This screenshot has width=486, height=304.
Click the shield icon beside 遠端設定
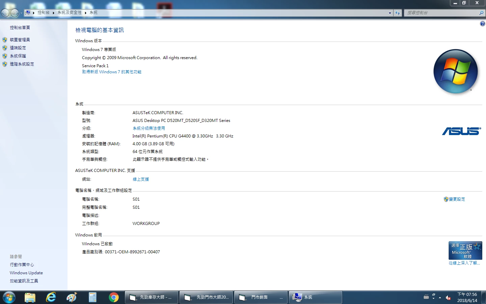pos(5,48)
